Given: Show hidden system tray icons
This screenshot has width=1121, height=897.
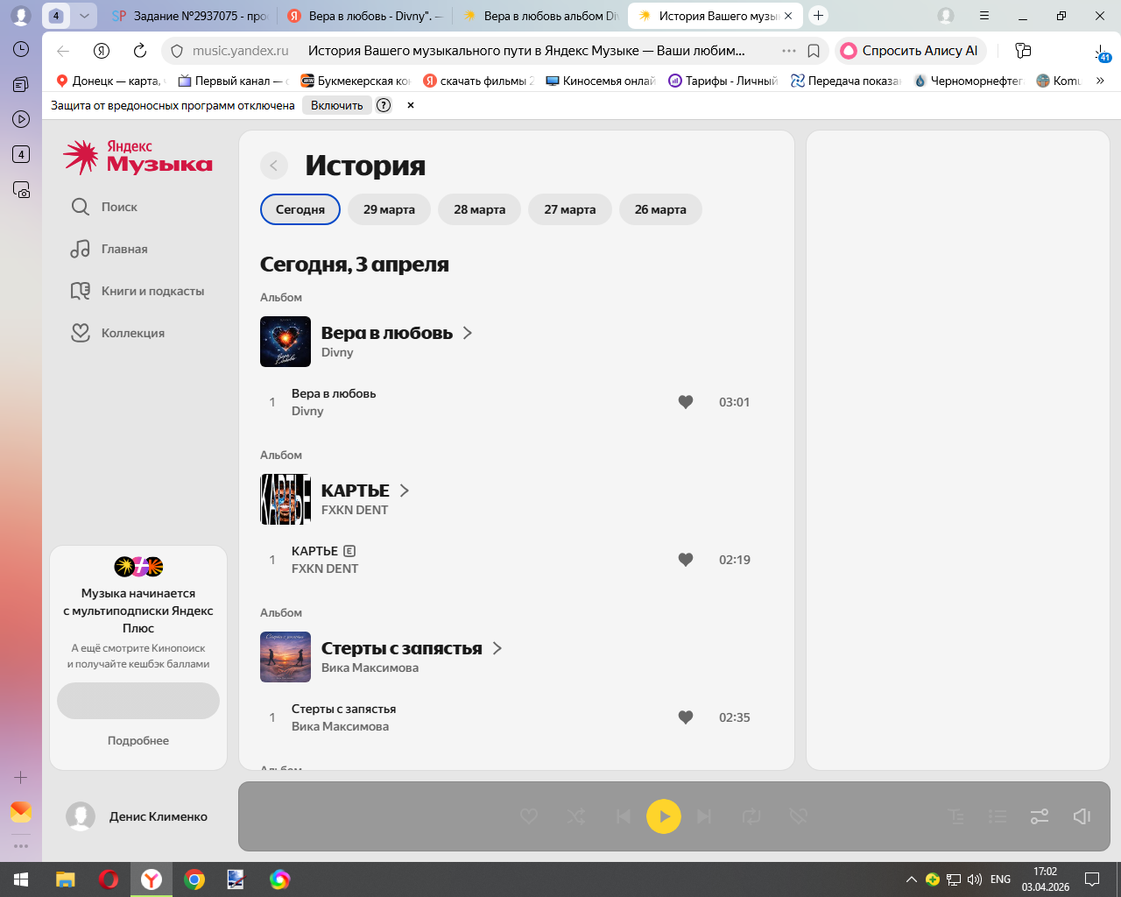Looking at the screenshot, I should (x=912, y=879).
